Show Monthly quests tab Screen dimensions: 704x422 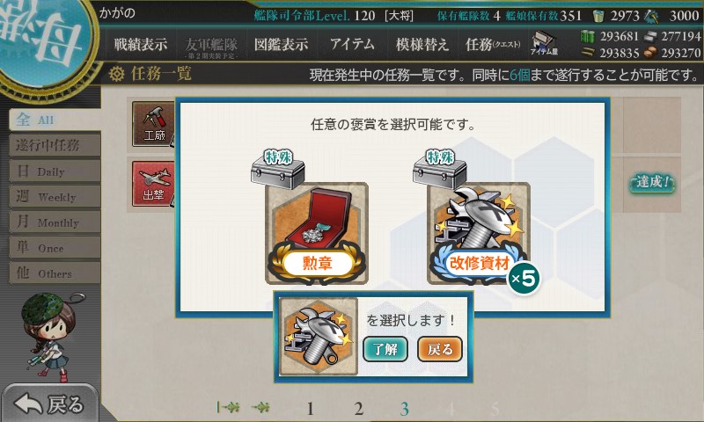pyautogui.click(x=55, y=222)
